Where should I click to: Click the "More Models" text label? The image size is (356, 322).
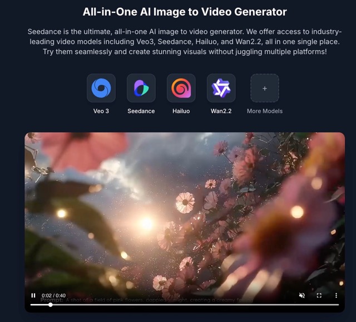pos(265,111)
